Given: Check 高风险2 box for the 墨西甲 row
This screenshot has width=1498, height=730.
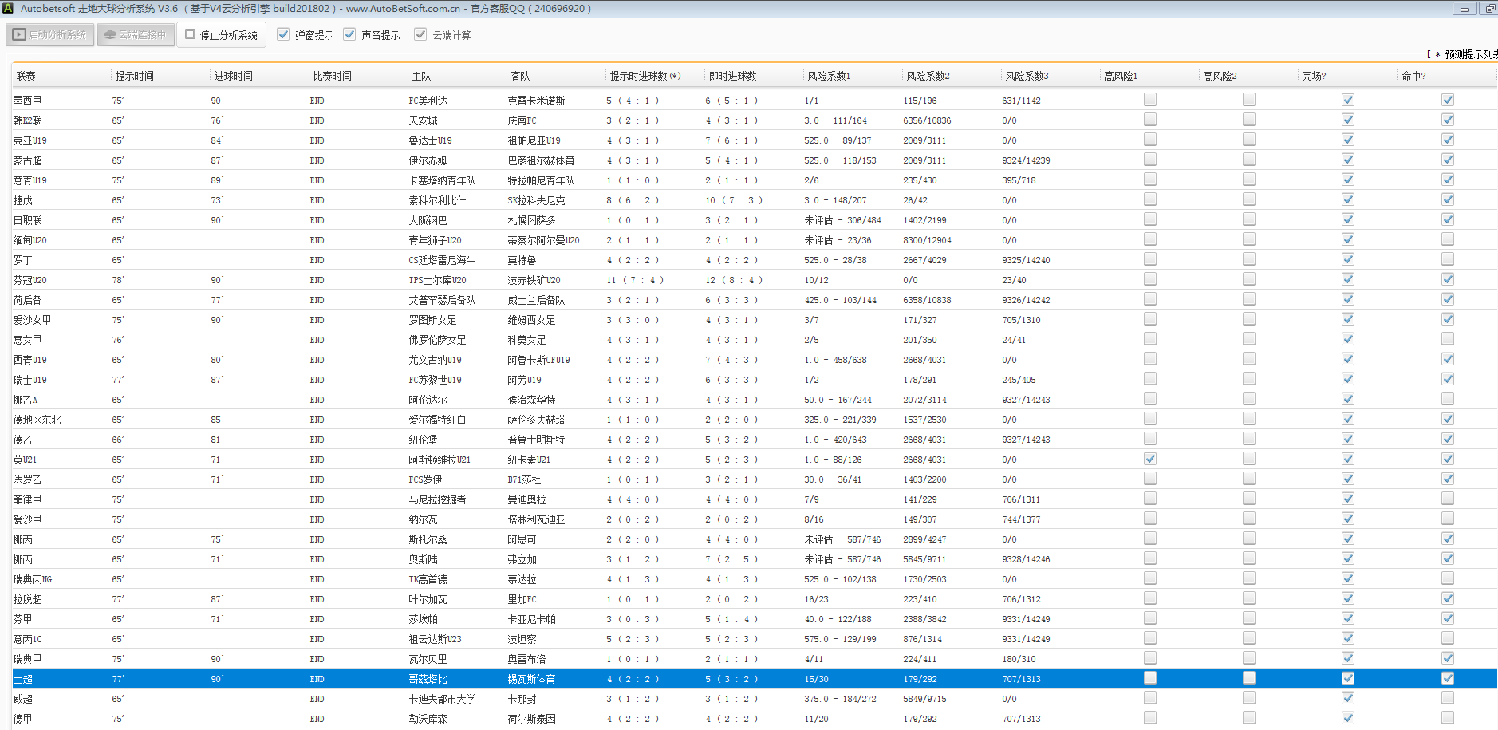Looking at the screenshot, I should [1248, 100].
